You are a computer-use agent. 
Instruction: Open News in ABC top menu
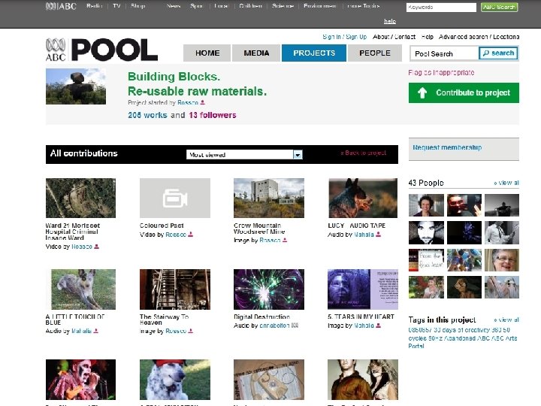tap(174, 6)
